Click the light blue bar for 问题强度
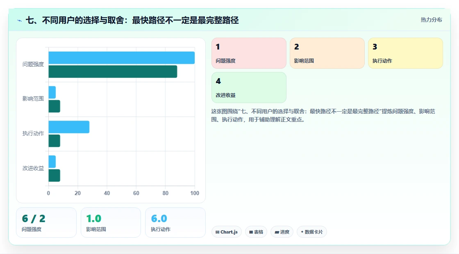 tap(121, 58)
